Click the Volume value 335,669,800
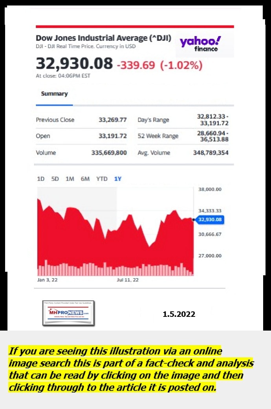This screenshot has width=271, height=409. click(109, 153)
